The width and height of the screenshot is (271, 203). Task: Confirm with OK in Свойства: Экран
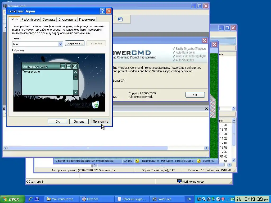pos(57,122)
